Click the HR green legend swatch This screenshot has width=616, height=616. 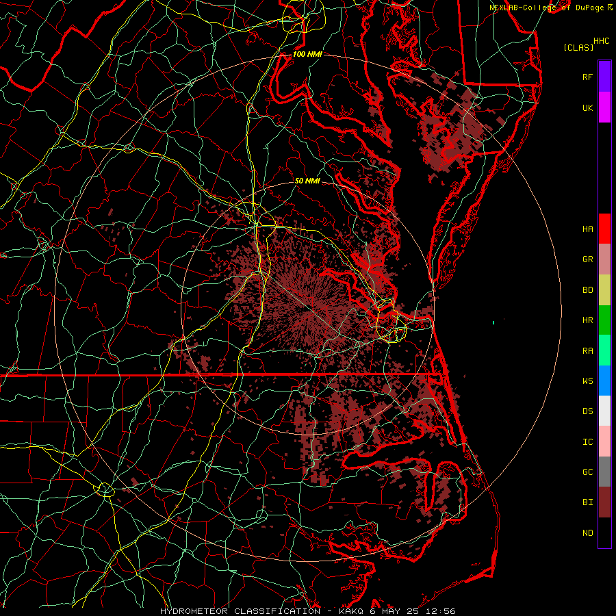[x=604, y=320]
